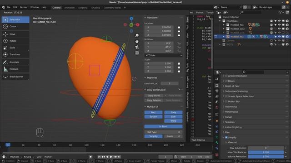Click the blue Z axis gizmo ball
291x163 pixels.
[x=131, y=19]
